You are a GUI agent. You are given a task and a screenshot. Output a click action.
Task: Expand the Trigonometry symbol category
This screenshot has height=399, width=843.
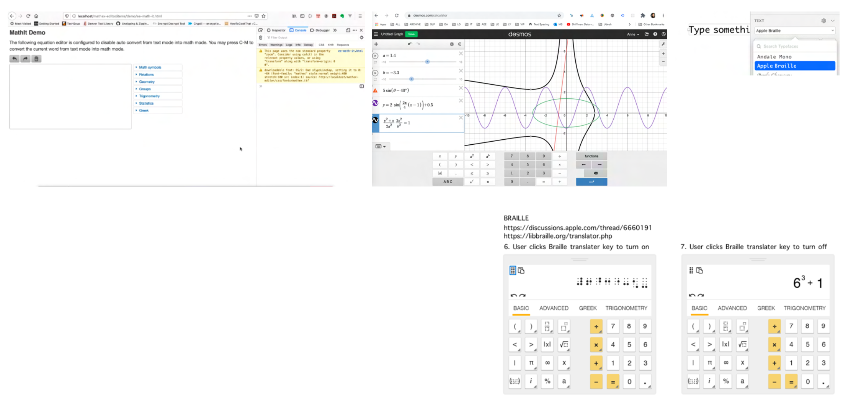[149, 96]
